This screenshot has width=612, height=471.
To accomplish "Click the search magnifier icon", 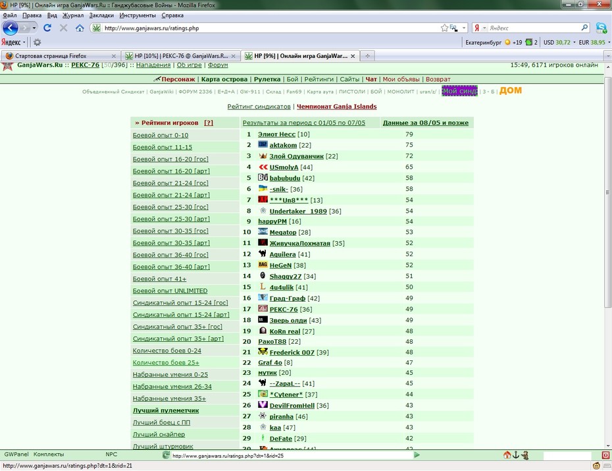I will click(x=584, y=28).
